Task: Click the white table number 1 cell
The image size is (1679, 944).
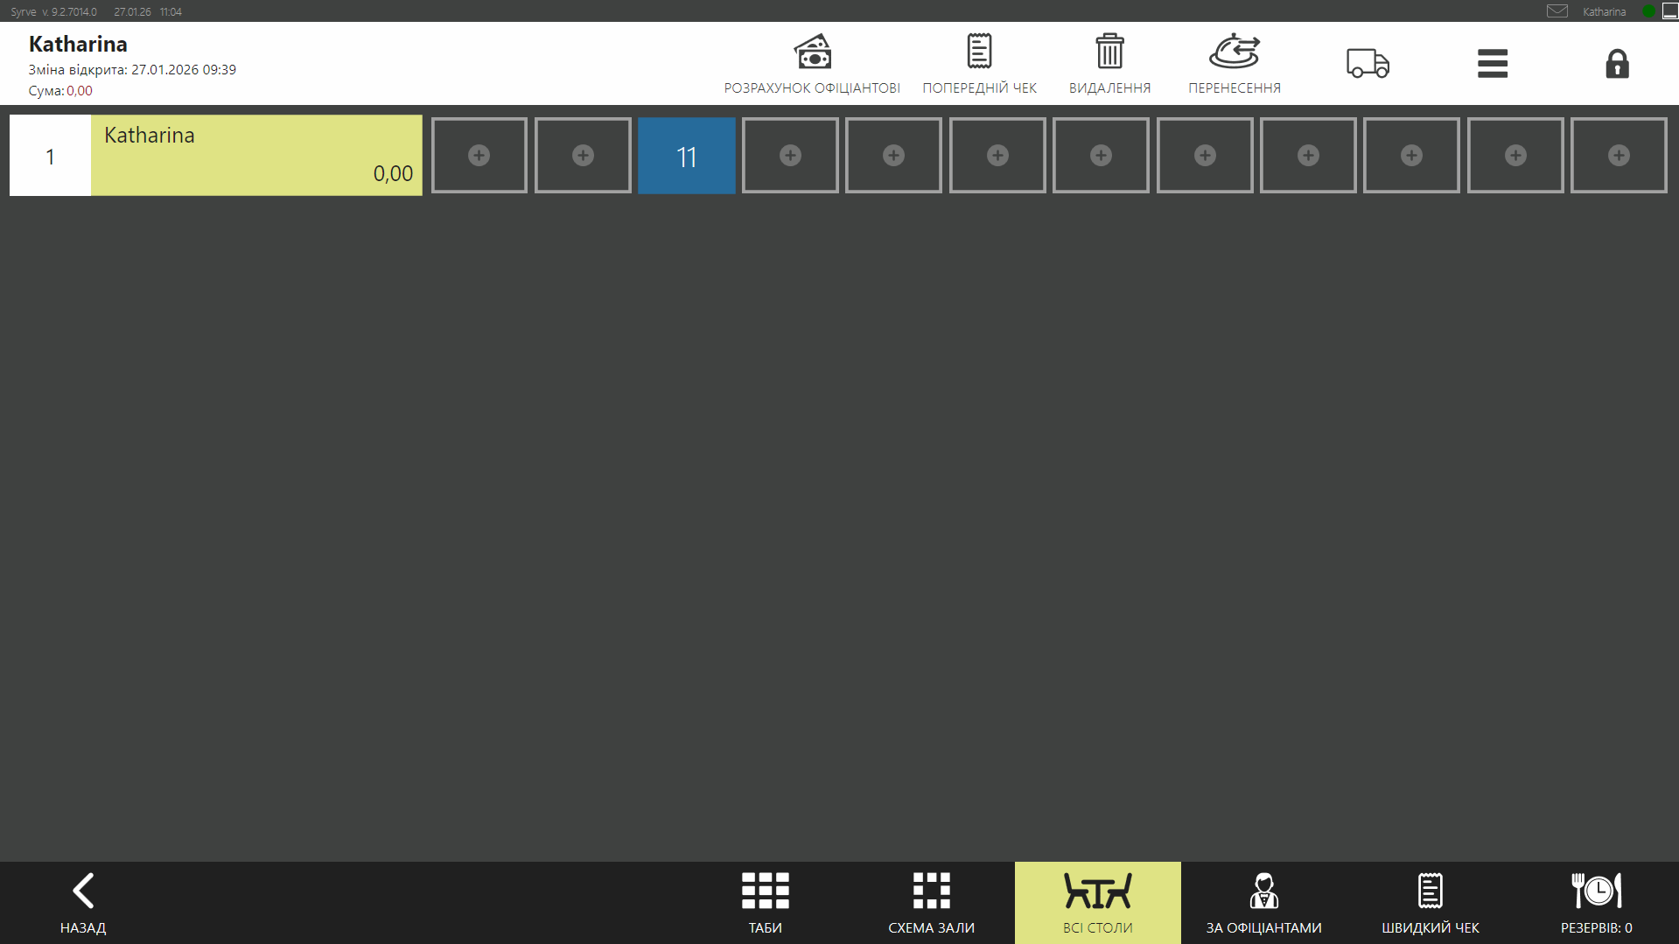Action: pos(50,155)
